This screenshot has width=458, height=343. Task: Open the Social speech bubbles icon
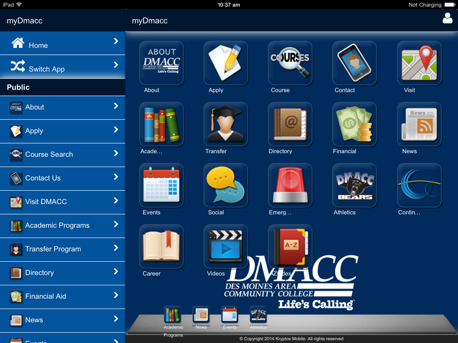225,185
